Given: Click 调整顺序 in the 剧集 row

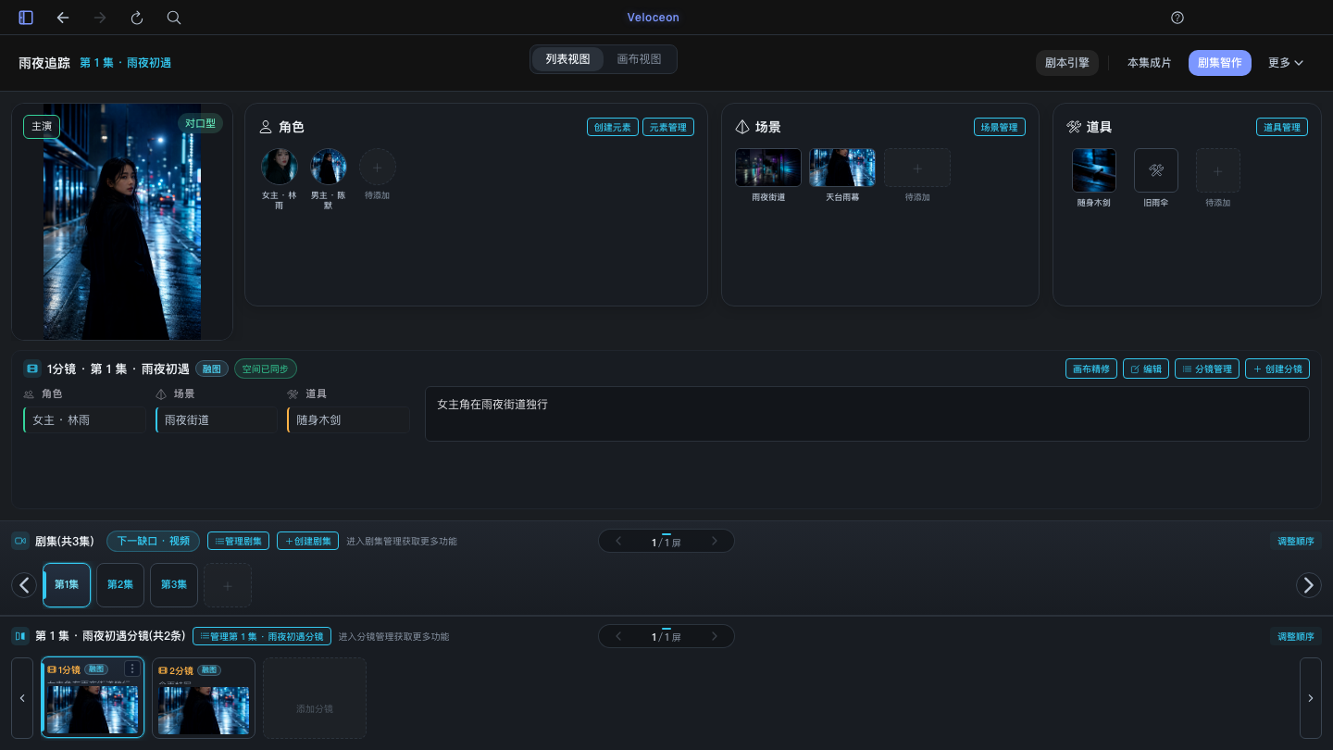Looking at the screenshot, I should (x=1296, y=541).
